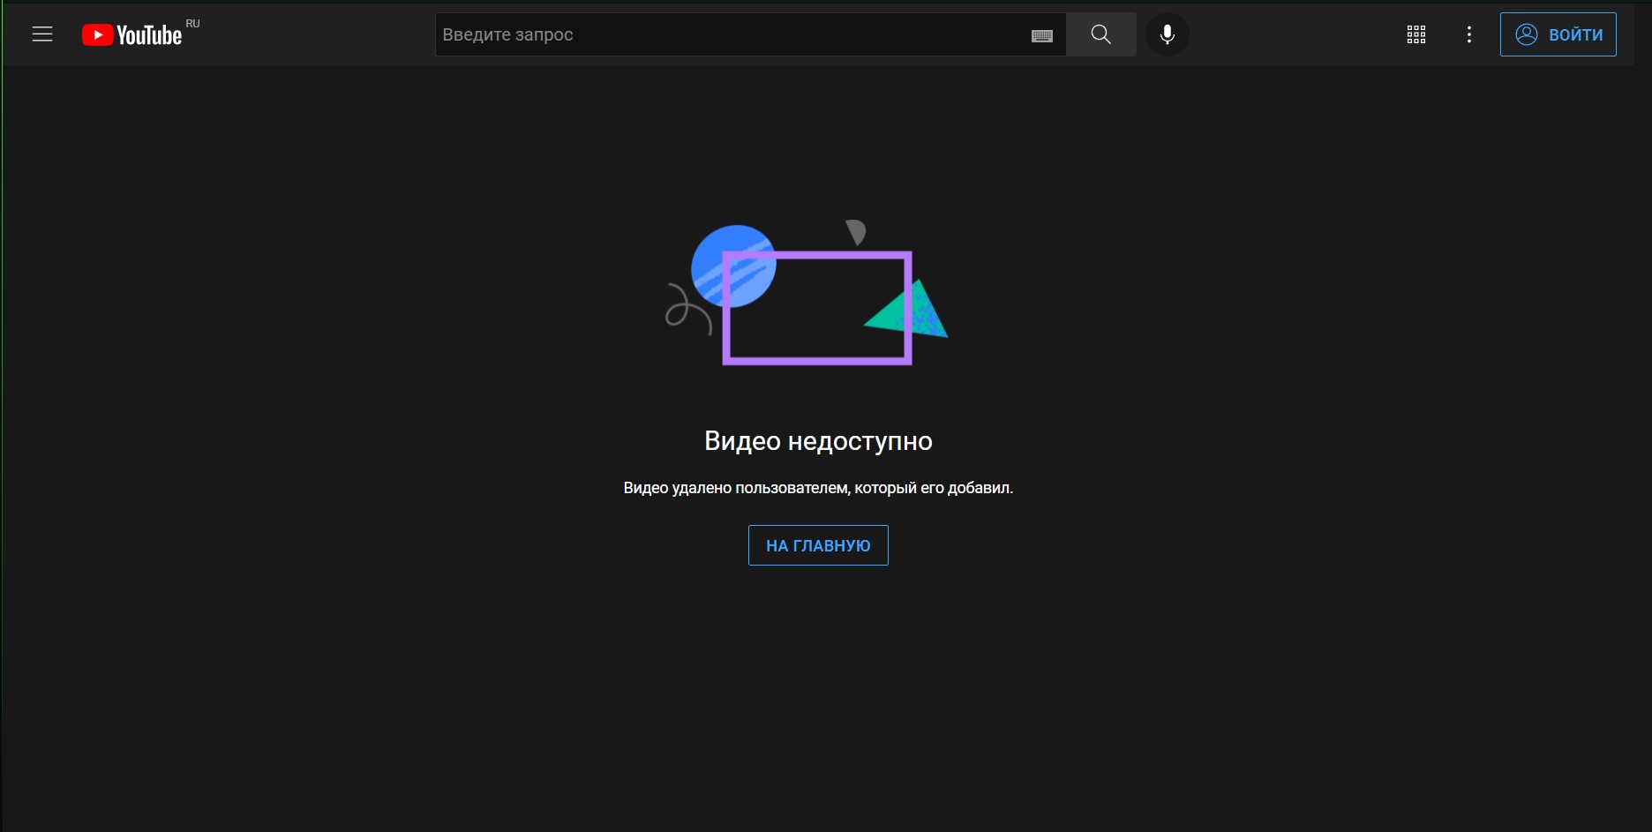Click the RU country code label
This screenshot has height=832, width=1652.
(192, 24)
